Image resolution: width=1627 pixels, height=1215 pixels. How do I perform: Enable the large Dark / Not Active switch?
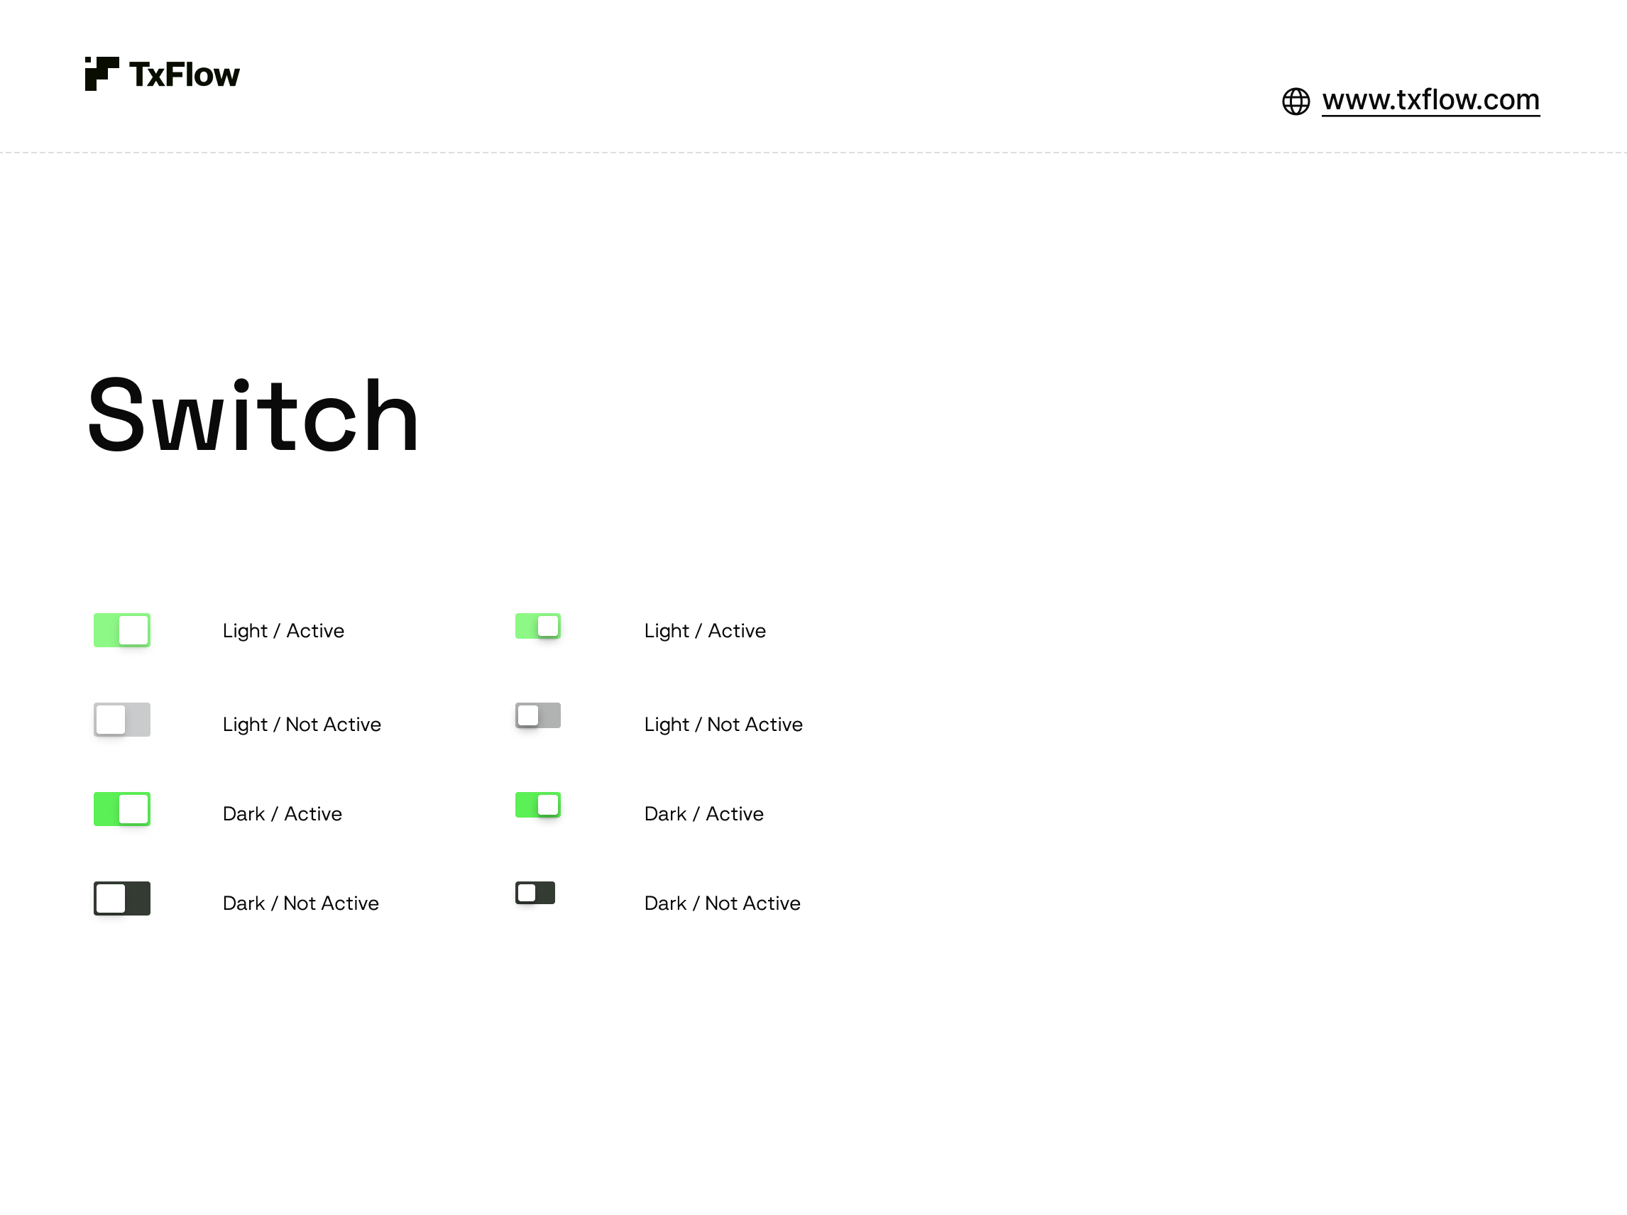coord(121,898)
